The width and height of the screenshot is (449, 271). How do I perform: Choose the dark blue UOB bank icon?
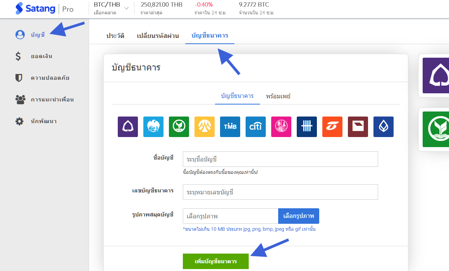click(x=307, y=127)
